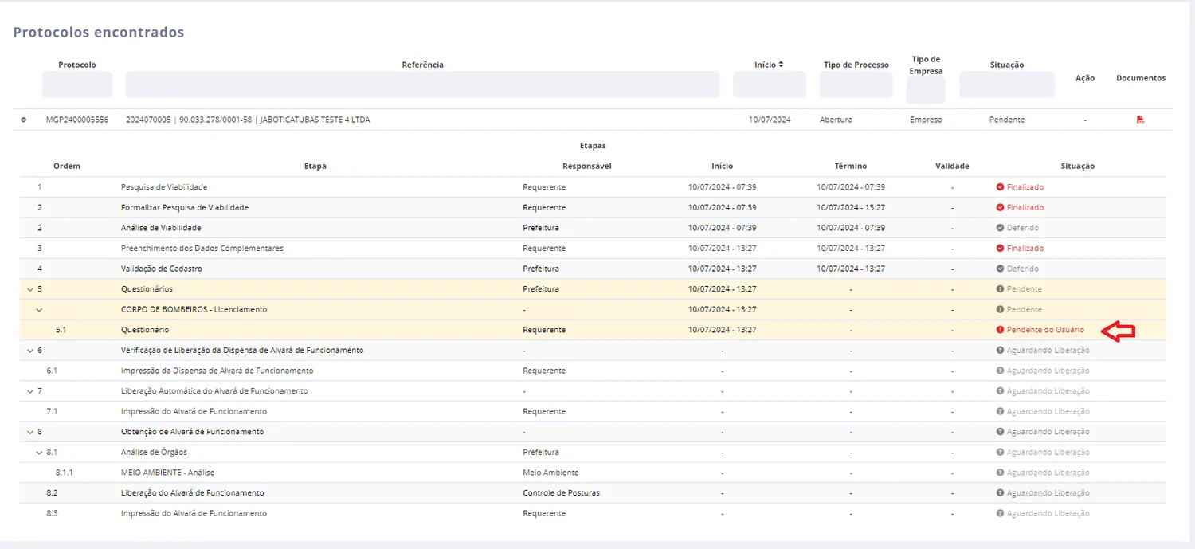Screen dimensions: 1195x549
Task: Collapse CORPO DE BOMBEIROS - Licenciamento group
Action: [x=39, y=309]
